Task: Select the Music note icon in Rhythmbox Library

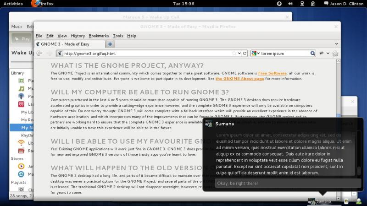Action: pos(21,88)
